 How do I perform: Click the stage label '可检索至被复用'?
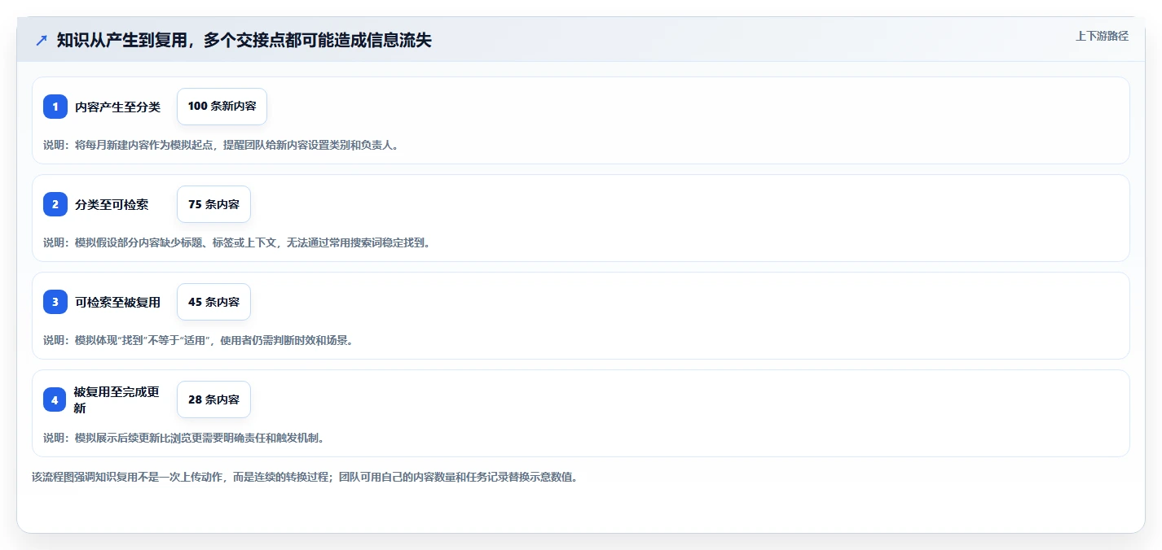117,302
